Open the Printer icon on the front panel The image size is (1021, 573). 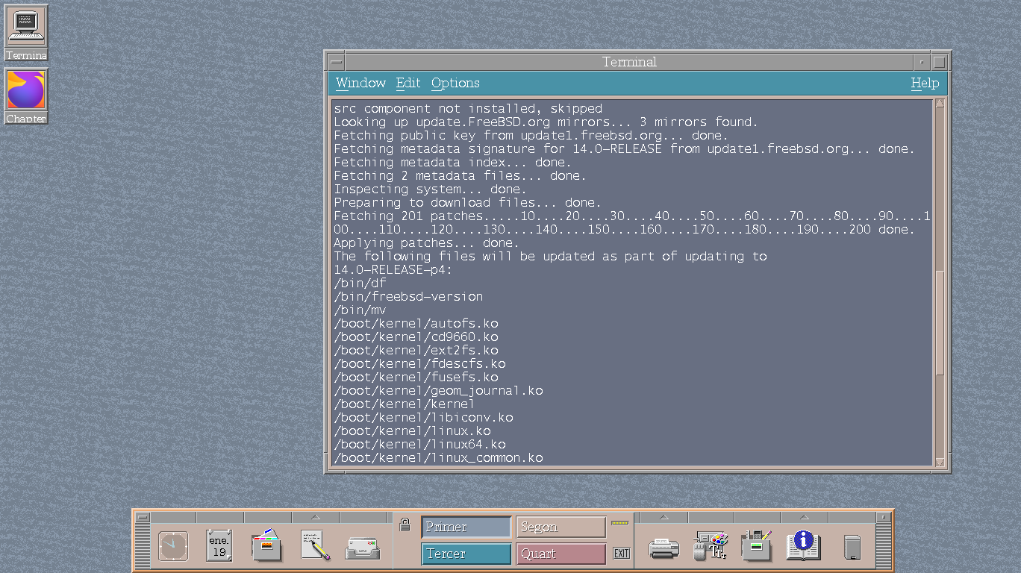pyautogui.click(x=664, y=548)
